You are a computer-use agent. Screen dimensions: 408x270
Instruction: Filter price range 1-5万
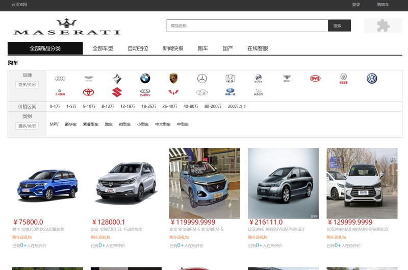pos(71,107)
